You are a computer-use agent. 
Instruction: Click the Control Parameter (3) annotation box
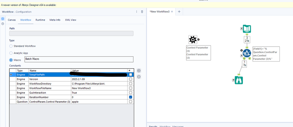199,53
